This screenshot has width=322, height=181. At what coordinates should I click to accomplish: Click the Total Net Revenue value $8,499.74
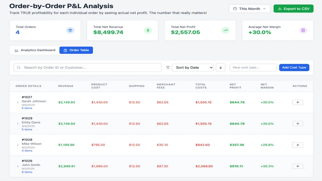pos(108,33)
